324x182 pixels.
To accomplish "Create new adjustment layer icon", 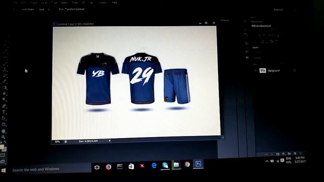I will [x=283, y=154].
